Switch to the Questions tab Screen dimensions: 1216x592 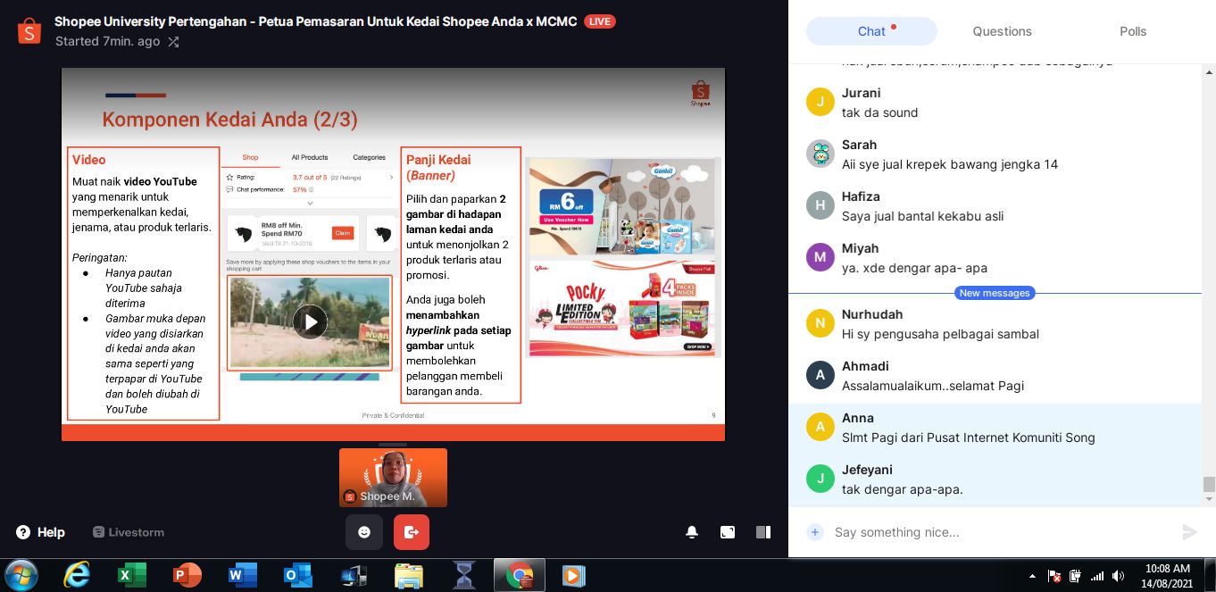pyautogui.click(x=1002, y=31)
